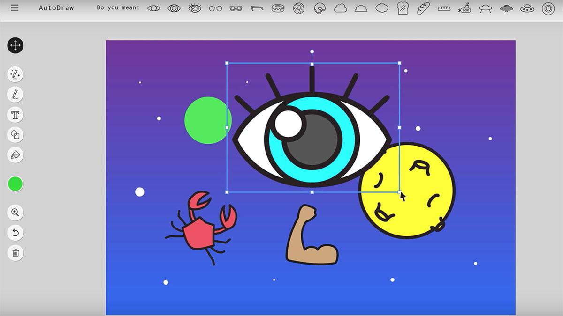Image resolution: width=563 pixels, height=316 pixels.
Task: Open the Type tool
Action: click(15, 115)
